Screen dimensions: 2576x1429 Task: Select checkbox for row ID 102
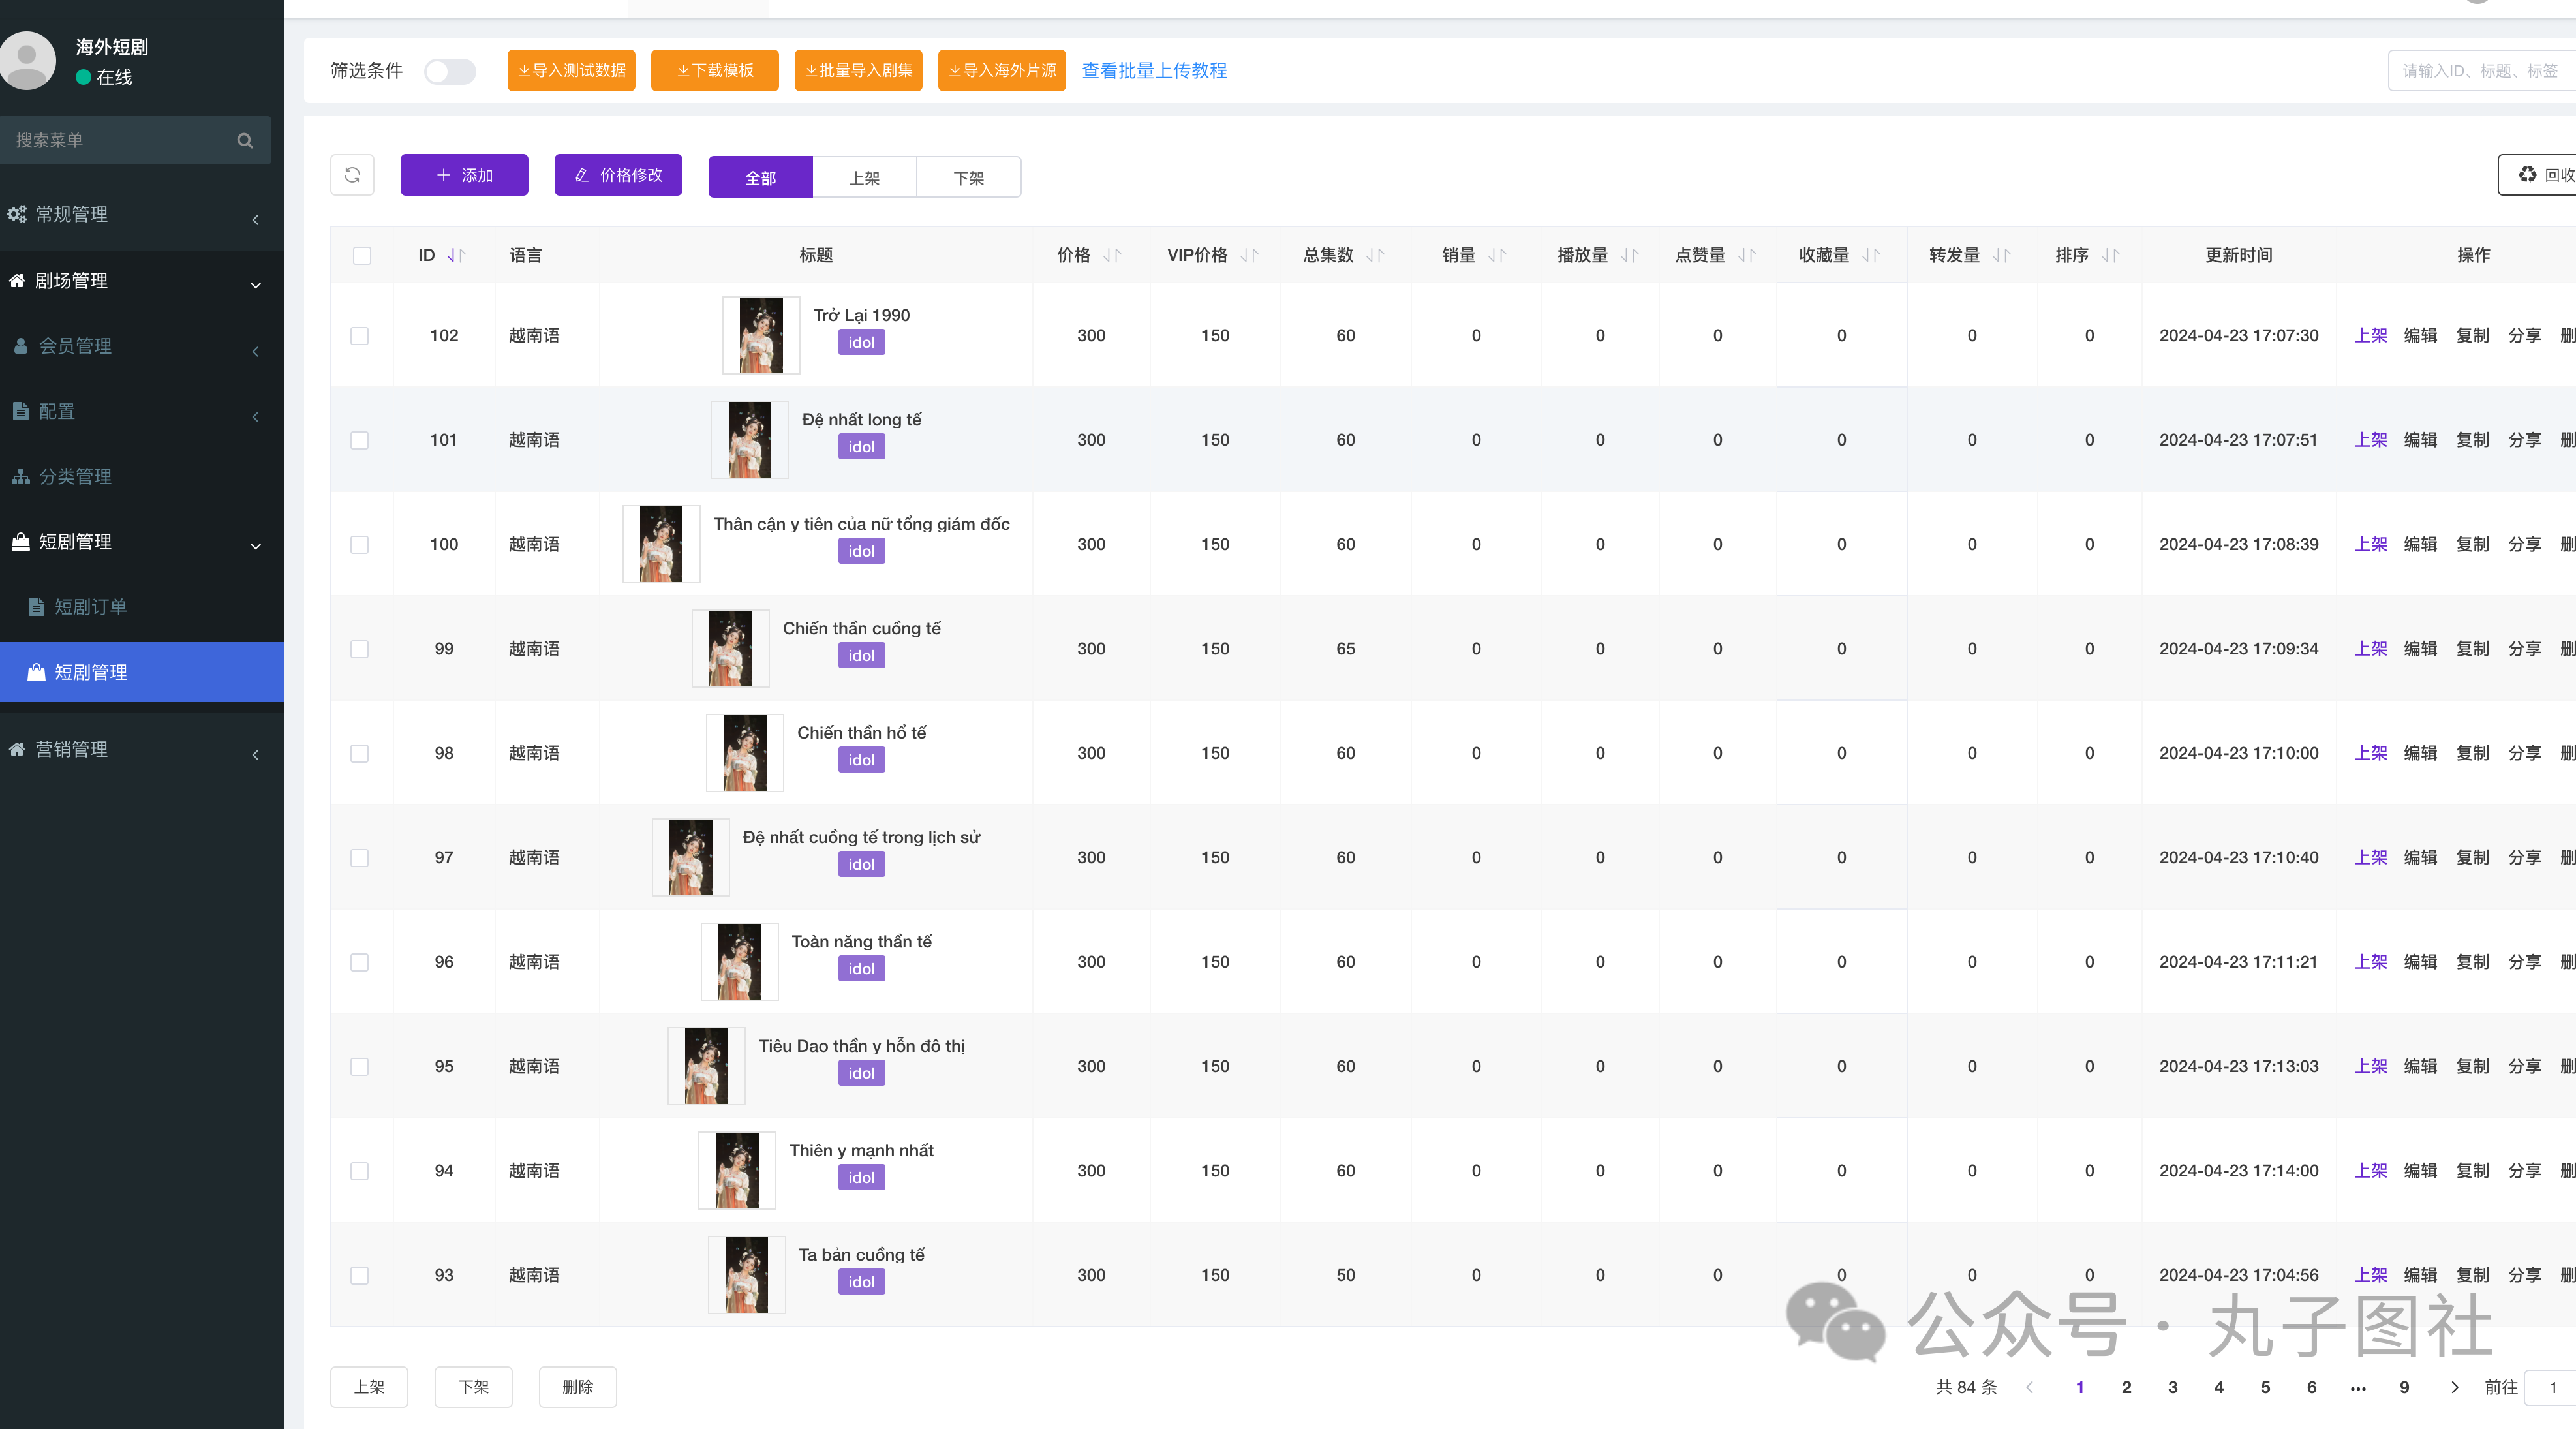[360, 336]
